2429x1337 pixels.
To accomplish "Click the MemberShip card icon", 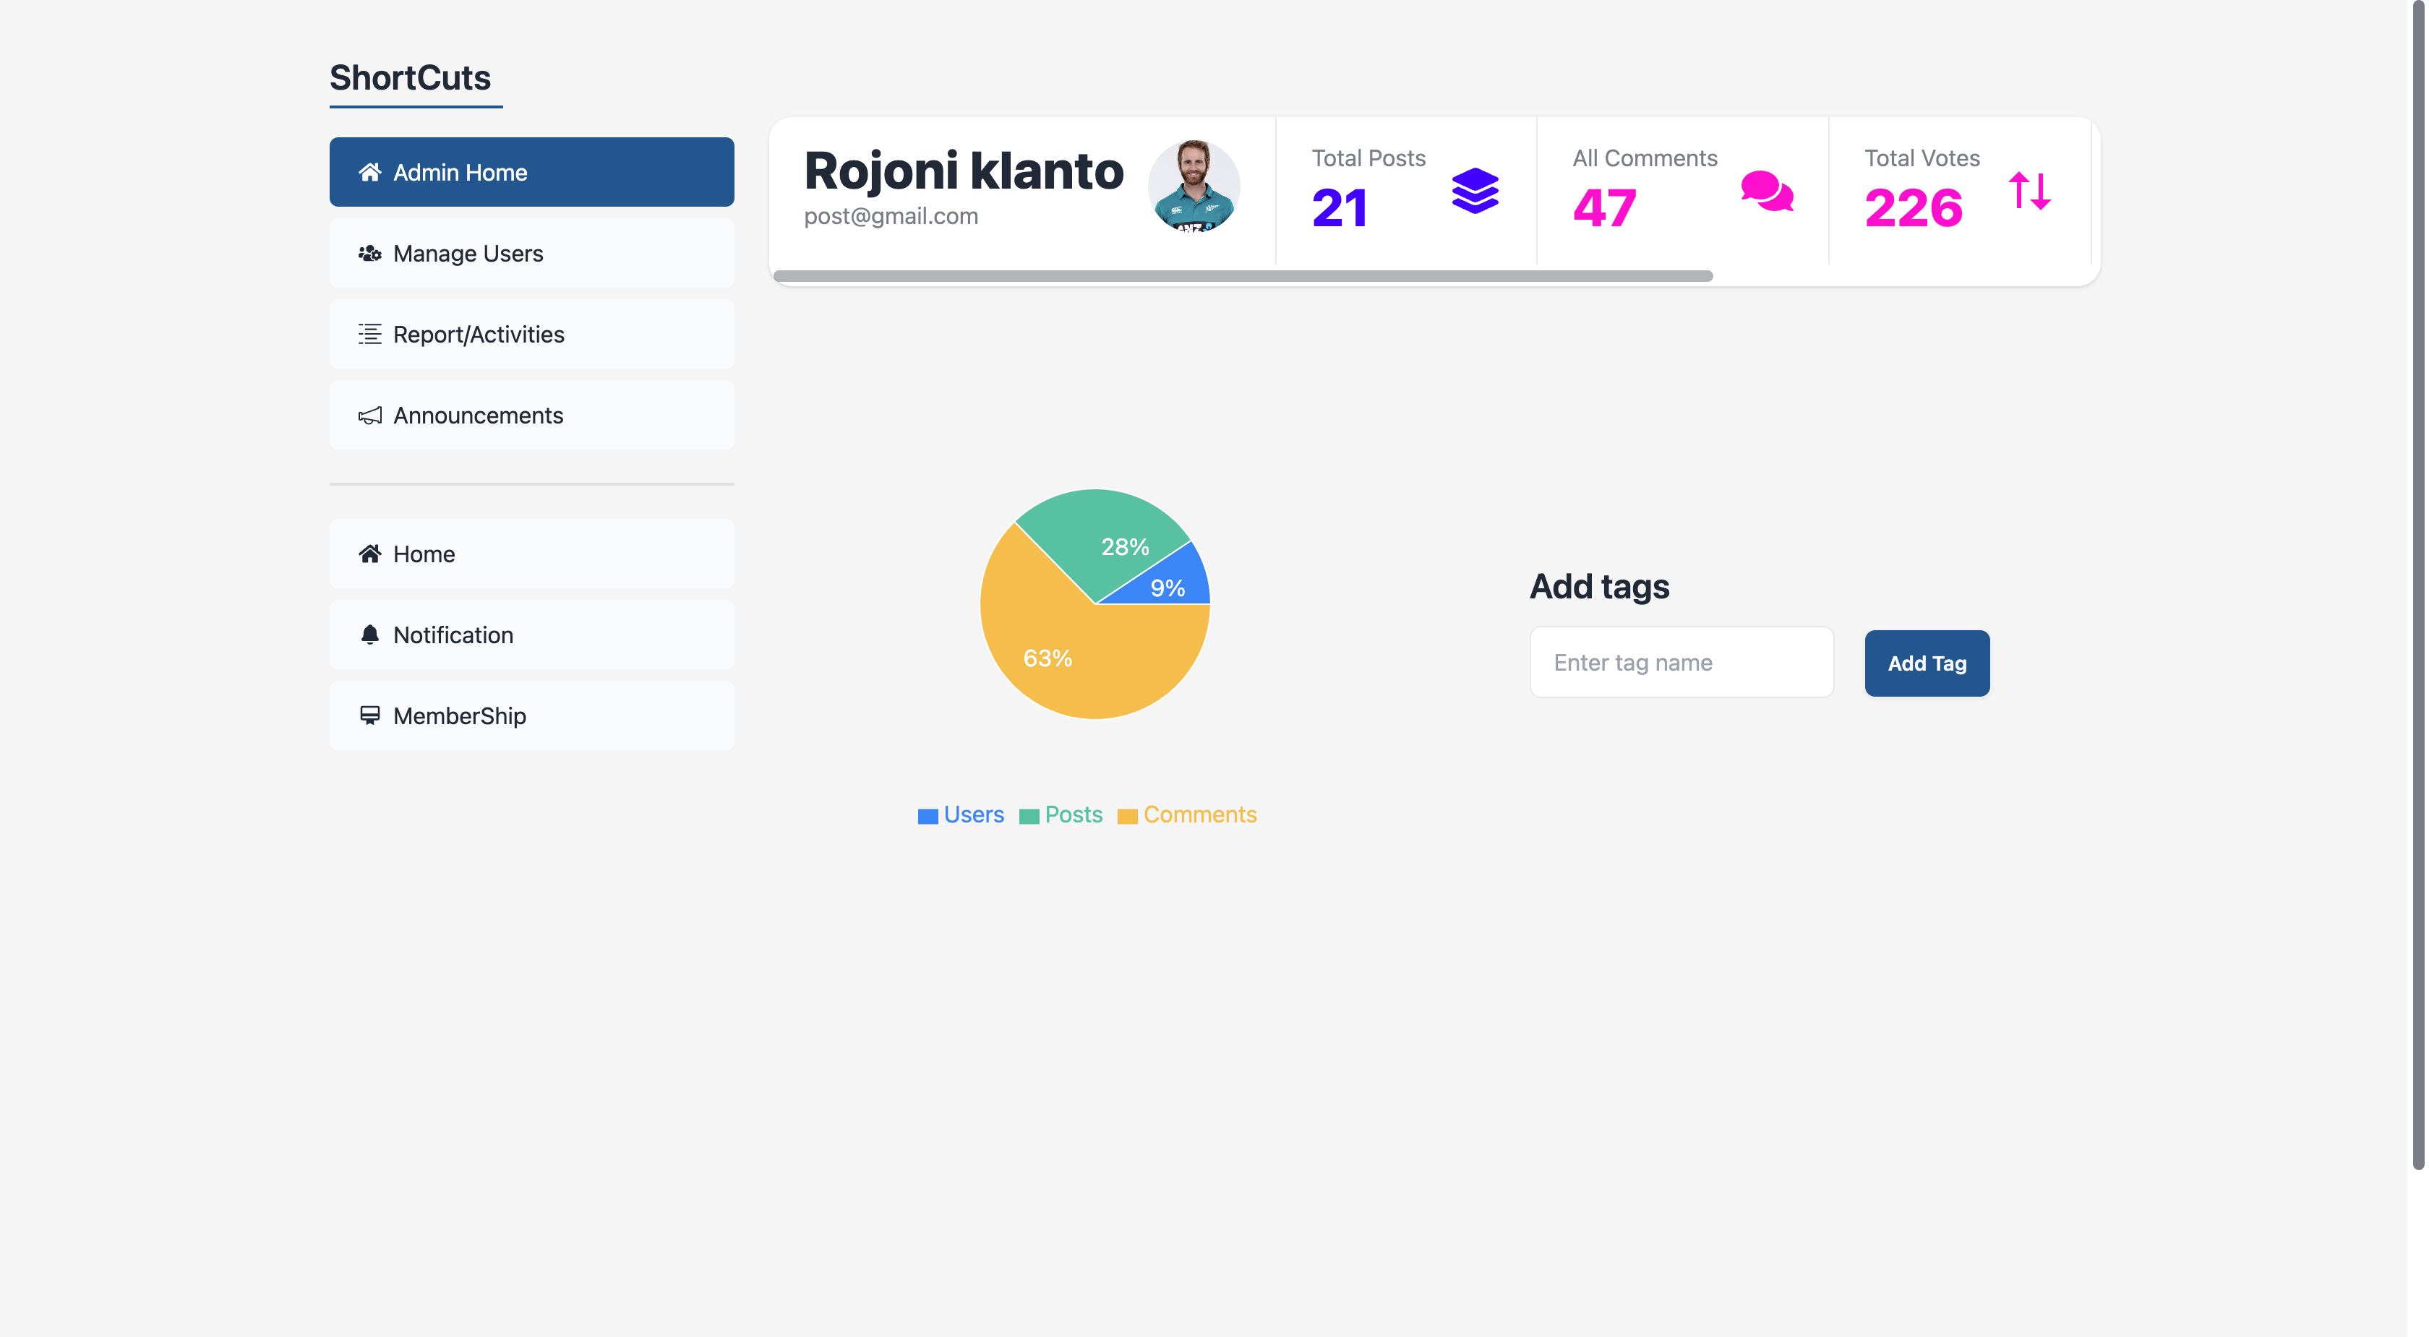I will click(x=369, y=715).
